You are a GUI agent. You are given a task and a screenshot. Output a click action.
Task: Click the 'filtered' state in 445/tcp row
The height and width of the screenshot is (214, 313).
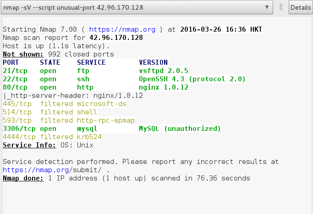tap(56, 104)
